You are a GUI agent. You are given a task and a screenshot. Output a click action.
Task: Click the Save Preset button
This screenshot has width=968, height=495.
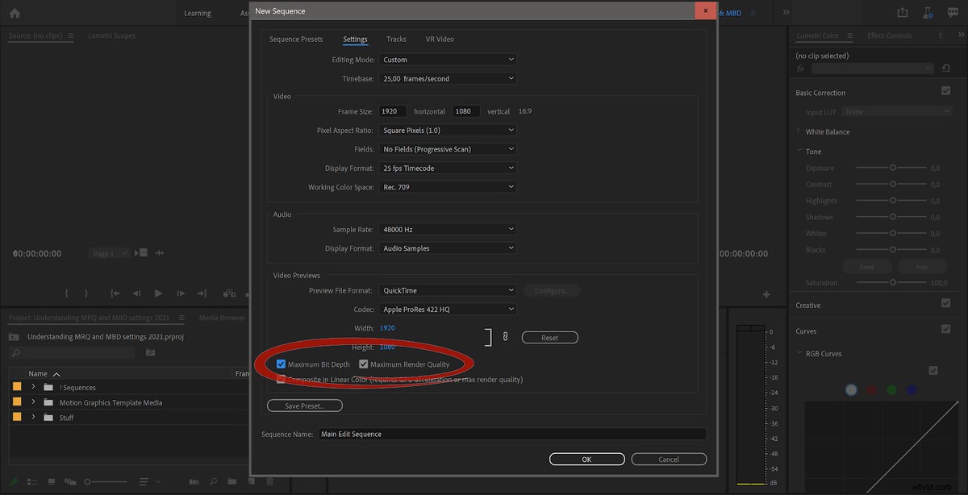coord(304,406)
